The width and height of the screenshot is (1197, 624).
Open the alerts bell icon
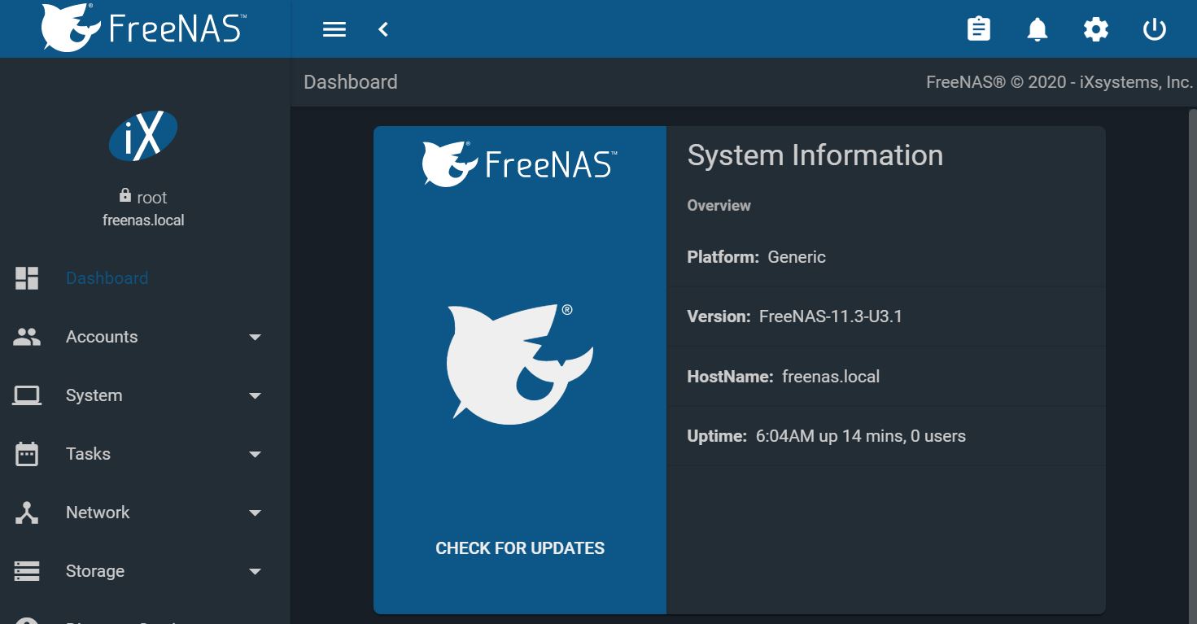1037,30
